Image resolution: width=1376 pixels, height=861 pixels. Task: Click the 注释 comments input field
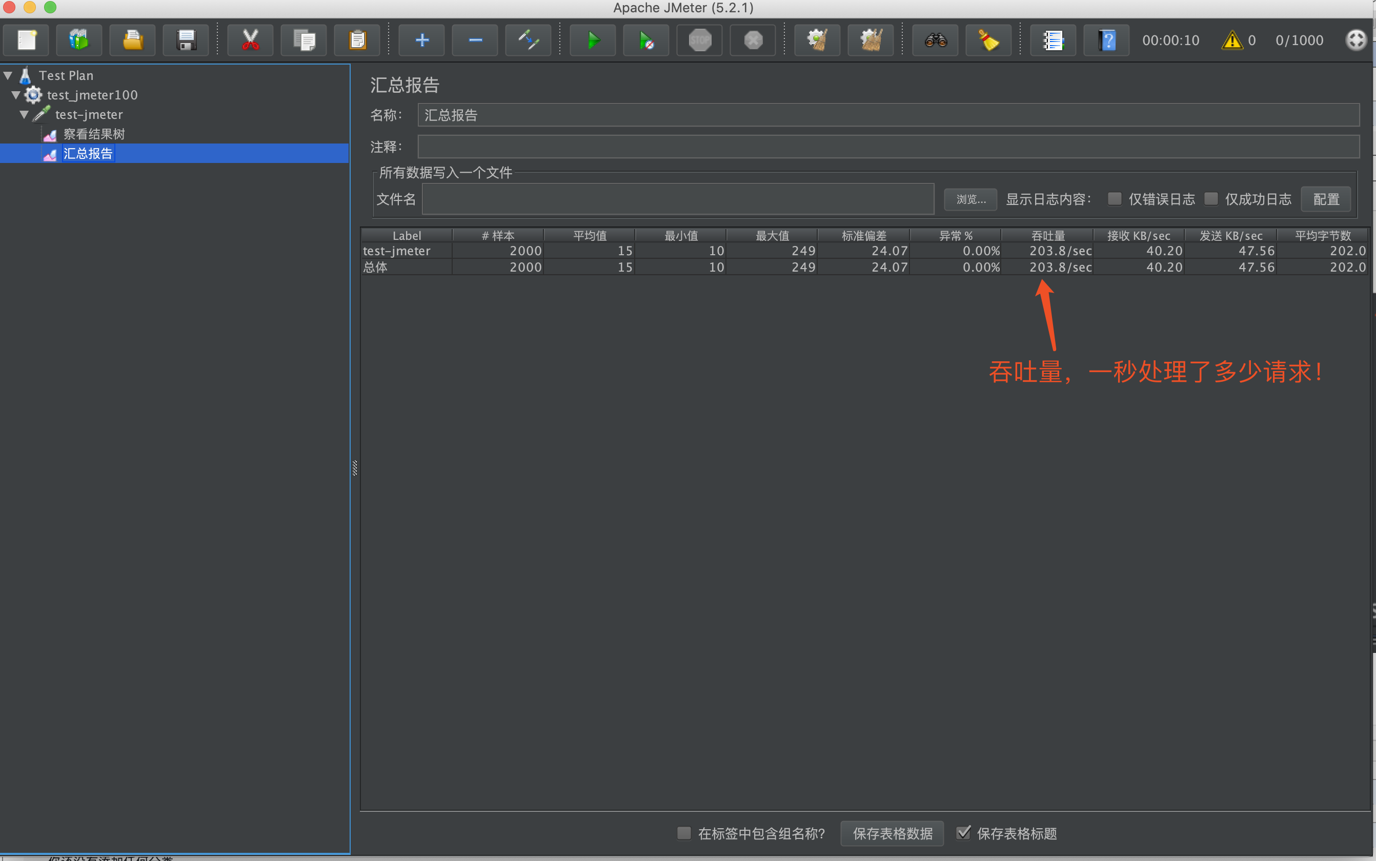[888, 147]
